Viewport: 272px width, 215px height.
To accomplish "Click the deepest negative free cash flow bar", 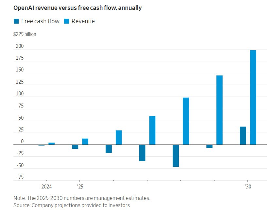I will point(176,156).
